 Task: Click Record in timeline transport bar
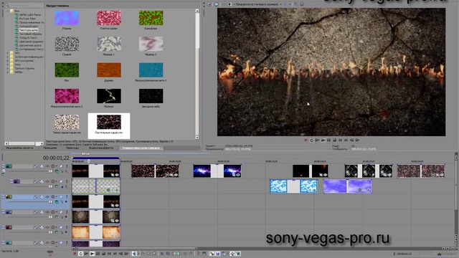[75, 254]
